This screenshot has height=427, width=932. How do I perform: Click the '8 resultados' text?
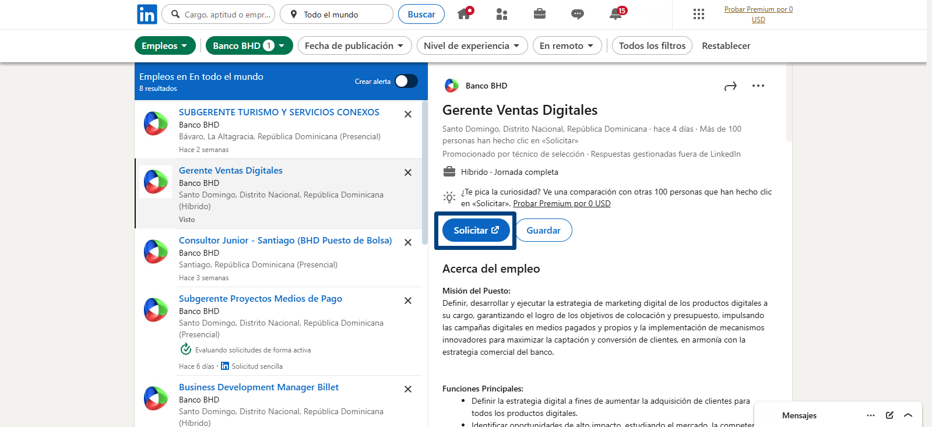tap(158, 89)
